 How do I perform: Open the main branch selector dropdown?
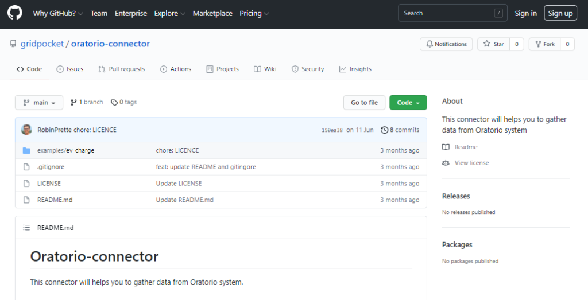pos(39,103)
